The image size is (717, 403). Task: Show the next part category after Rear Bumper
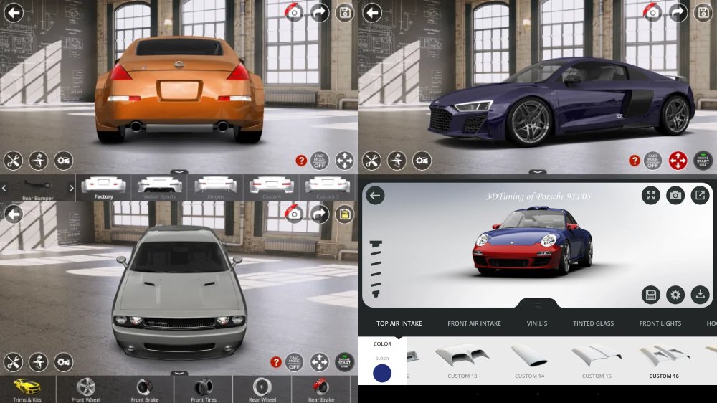(x=71, y=188)
